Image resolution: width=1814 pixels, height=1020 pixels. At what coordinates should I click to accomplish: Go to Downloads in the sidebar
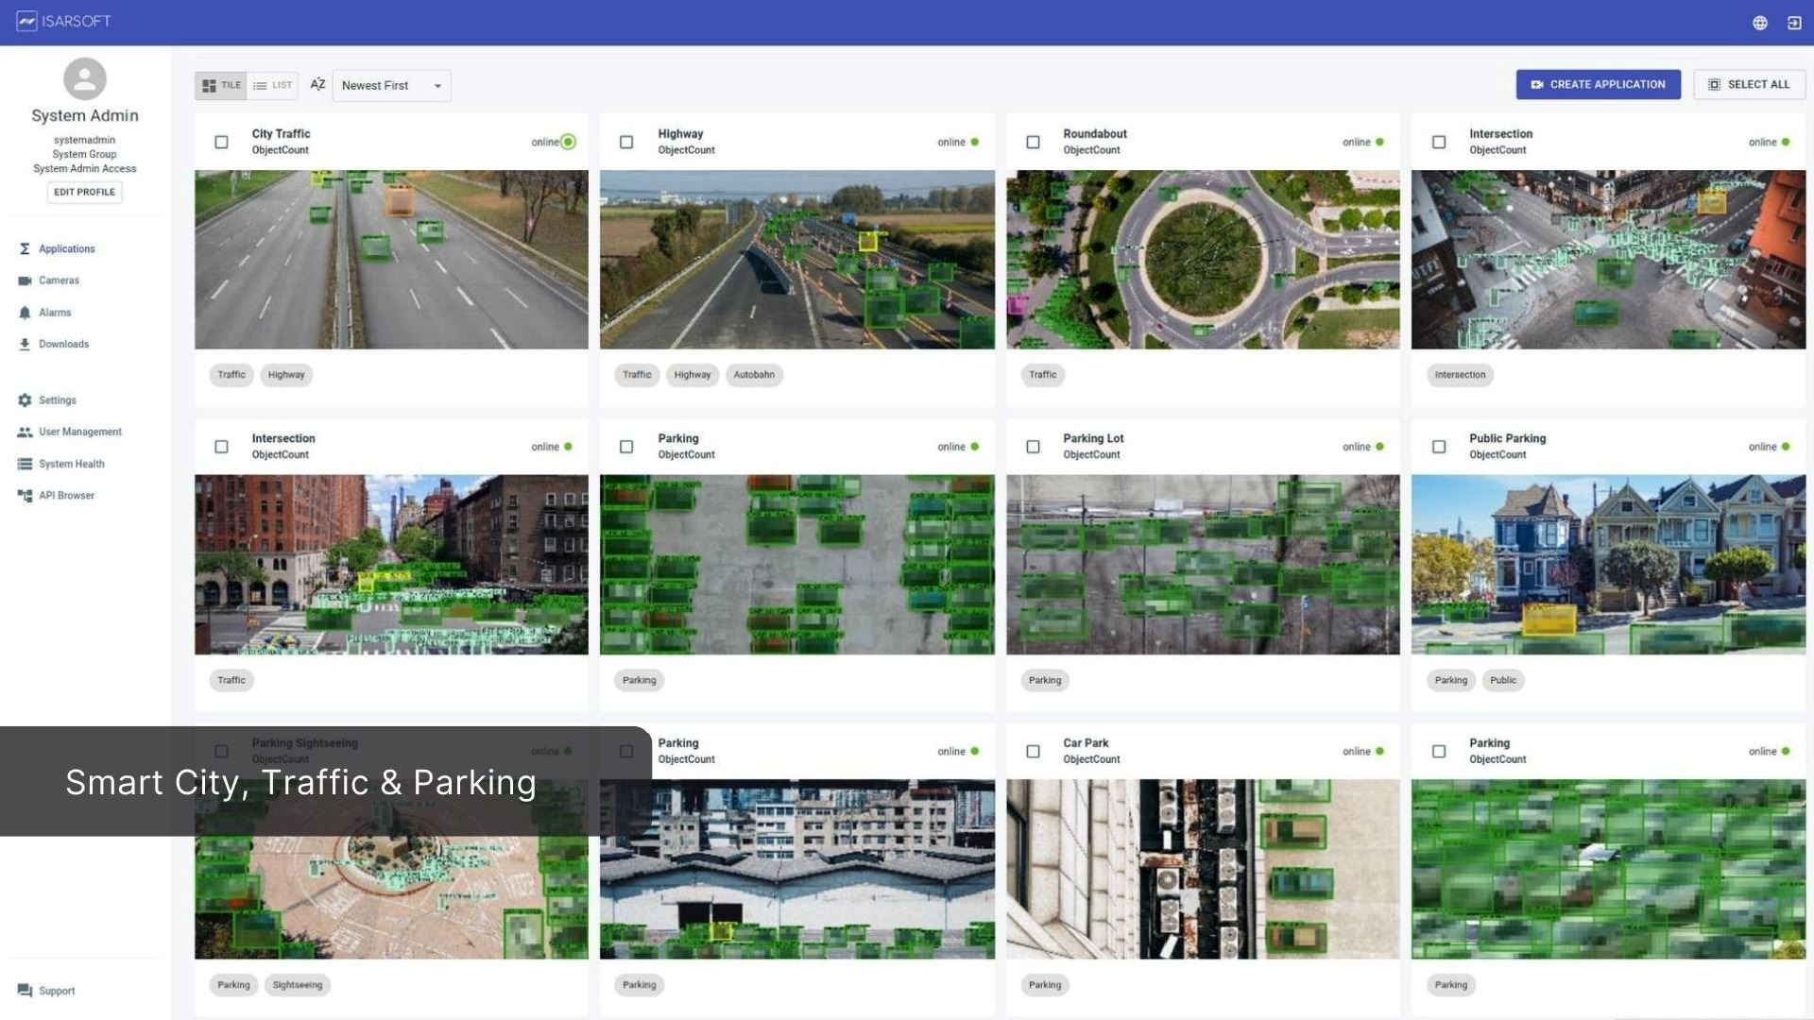point(63,344)
